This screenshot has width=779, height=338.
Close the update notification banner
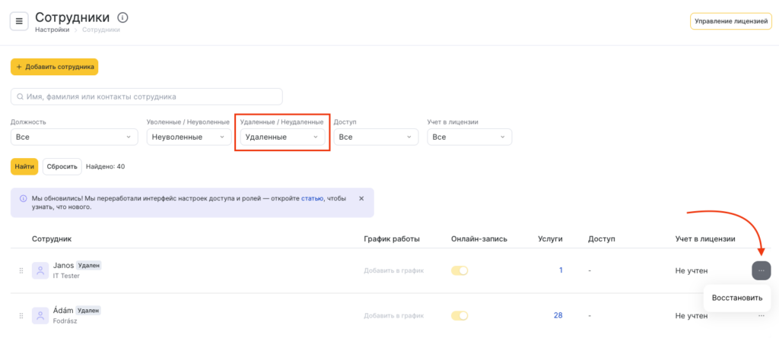361,198
